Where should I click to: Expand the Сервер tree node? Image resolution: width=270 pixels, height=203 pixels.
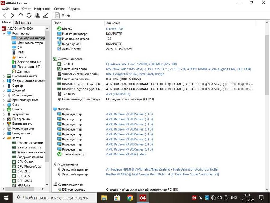tap(4, 86)
